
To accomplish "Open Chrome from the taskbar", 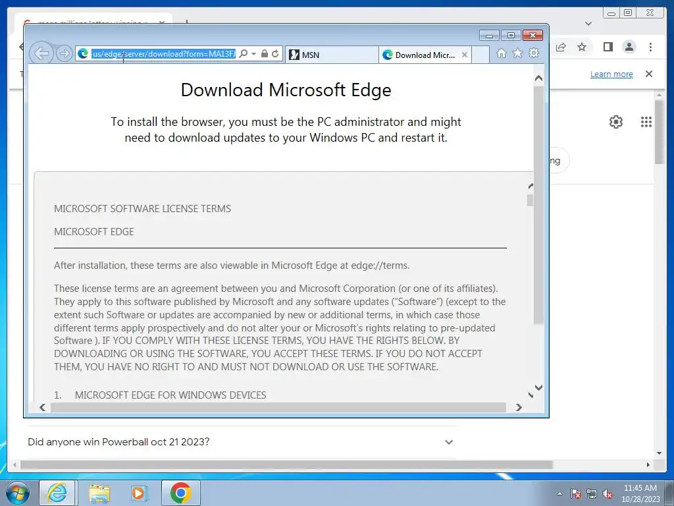I will (x=181, y=493).
